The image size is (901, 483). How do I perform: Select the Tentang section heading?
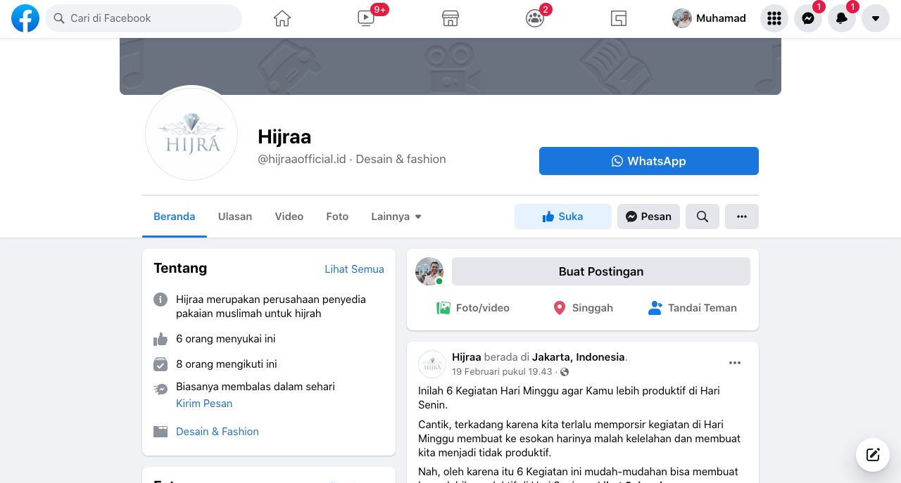[x=180, y=268]
